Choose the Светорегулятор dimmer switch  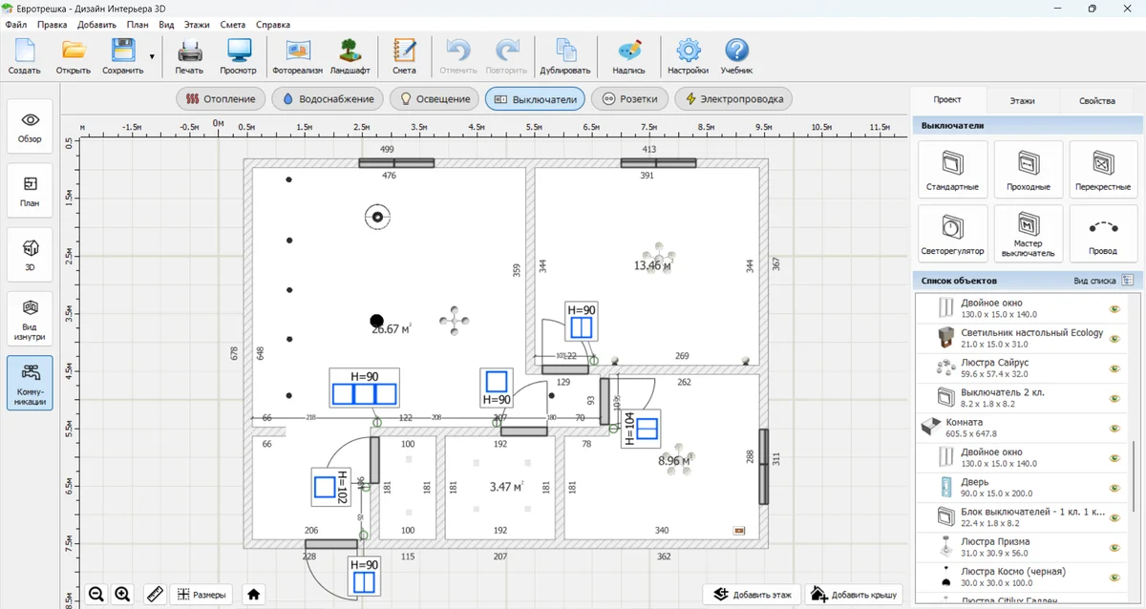tap(952, 233)
